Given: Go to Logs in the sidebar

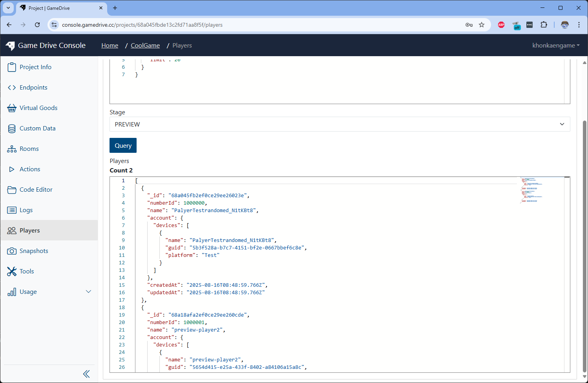Looking at the screenshot, I should point(26,210).
